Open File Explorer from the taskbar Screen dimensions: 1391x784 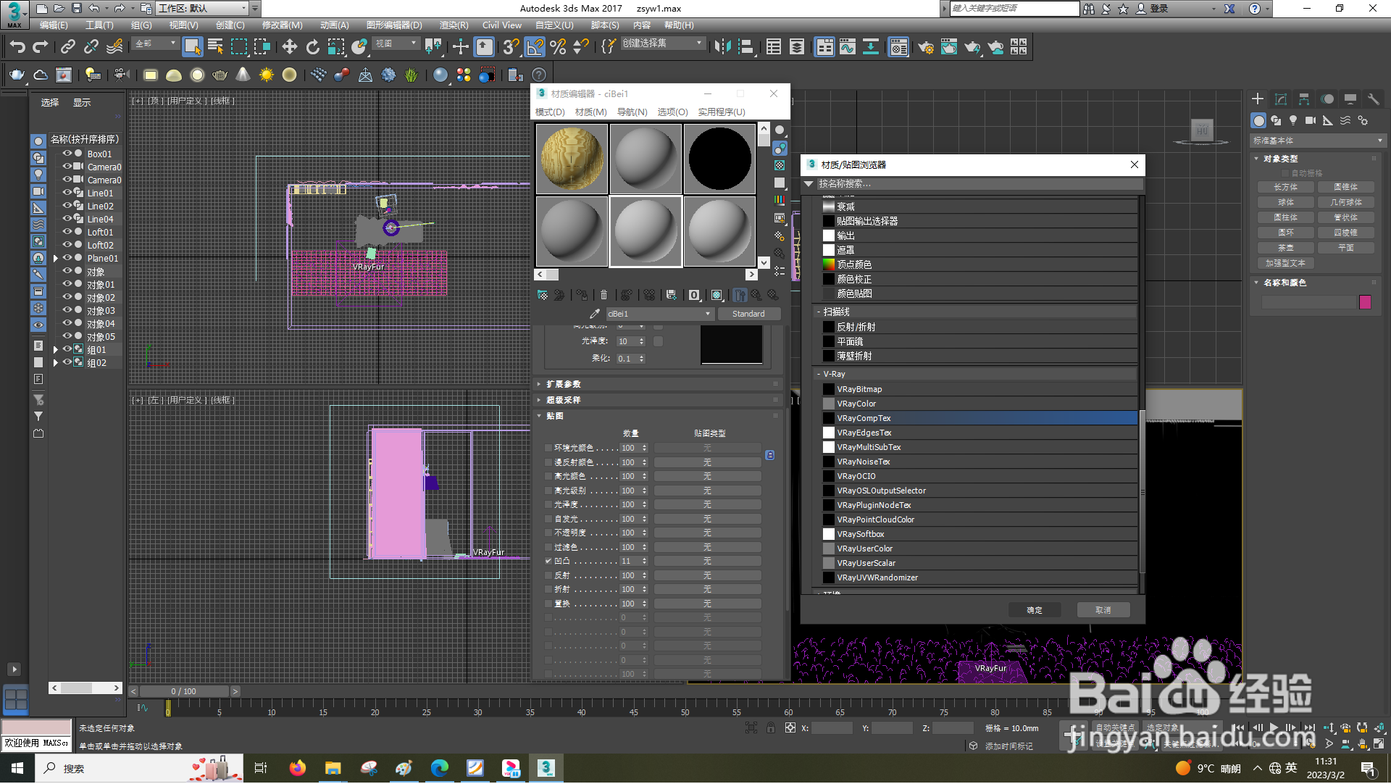tap(333, 768)
